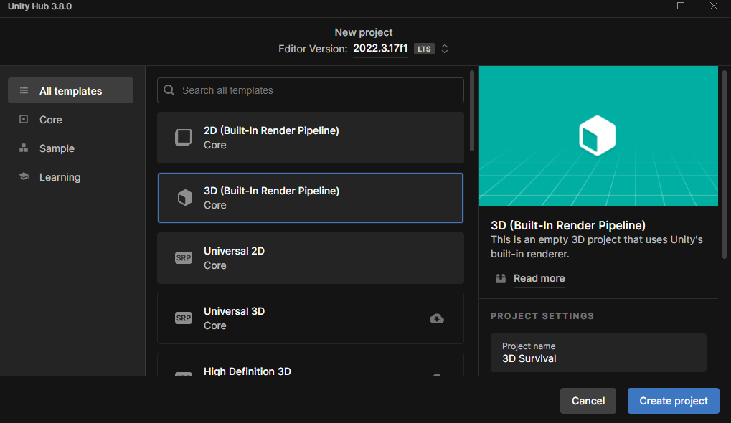Click the 2D template square icon
The height and width of the screenshot is (423, 731).
pyautogui.click(x=183, y=138)
